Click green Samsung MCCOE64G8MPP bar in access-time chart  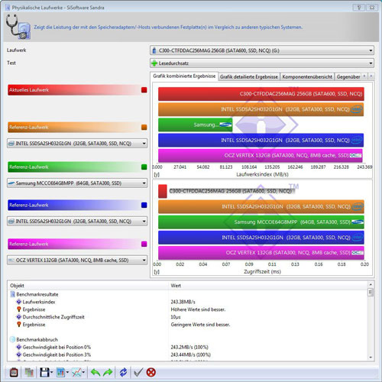coord(261,222)
